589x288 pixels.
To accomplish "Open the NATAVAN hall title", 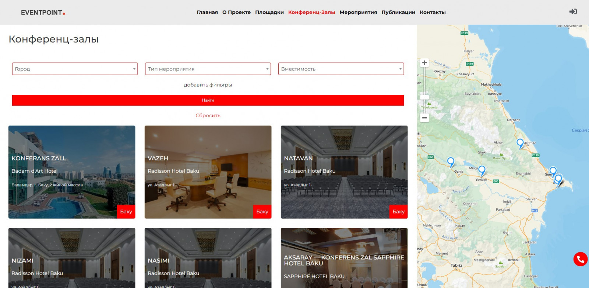I will coord(298,158).
